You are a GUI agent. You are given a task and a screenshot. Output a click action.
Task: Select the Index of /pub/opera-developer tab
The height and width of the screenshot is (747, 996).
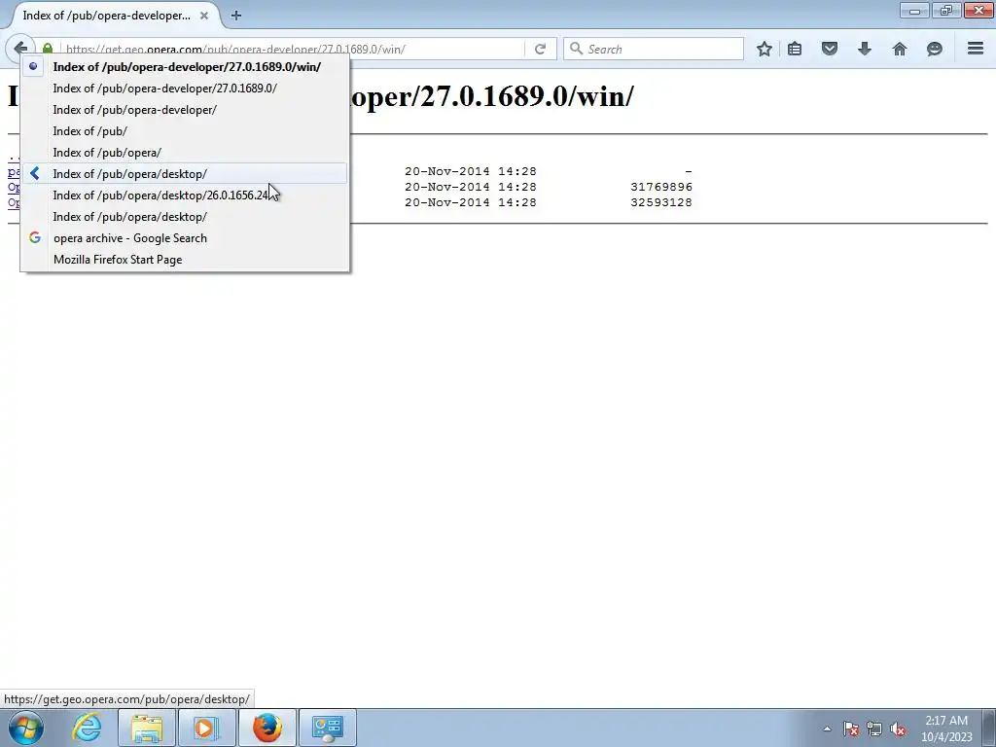107,16
